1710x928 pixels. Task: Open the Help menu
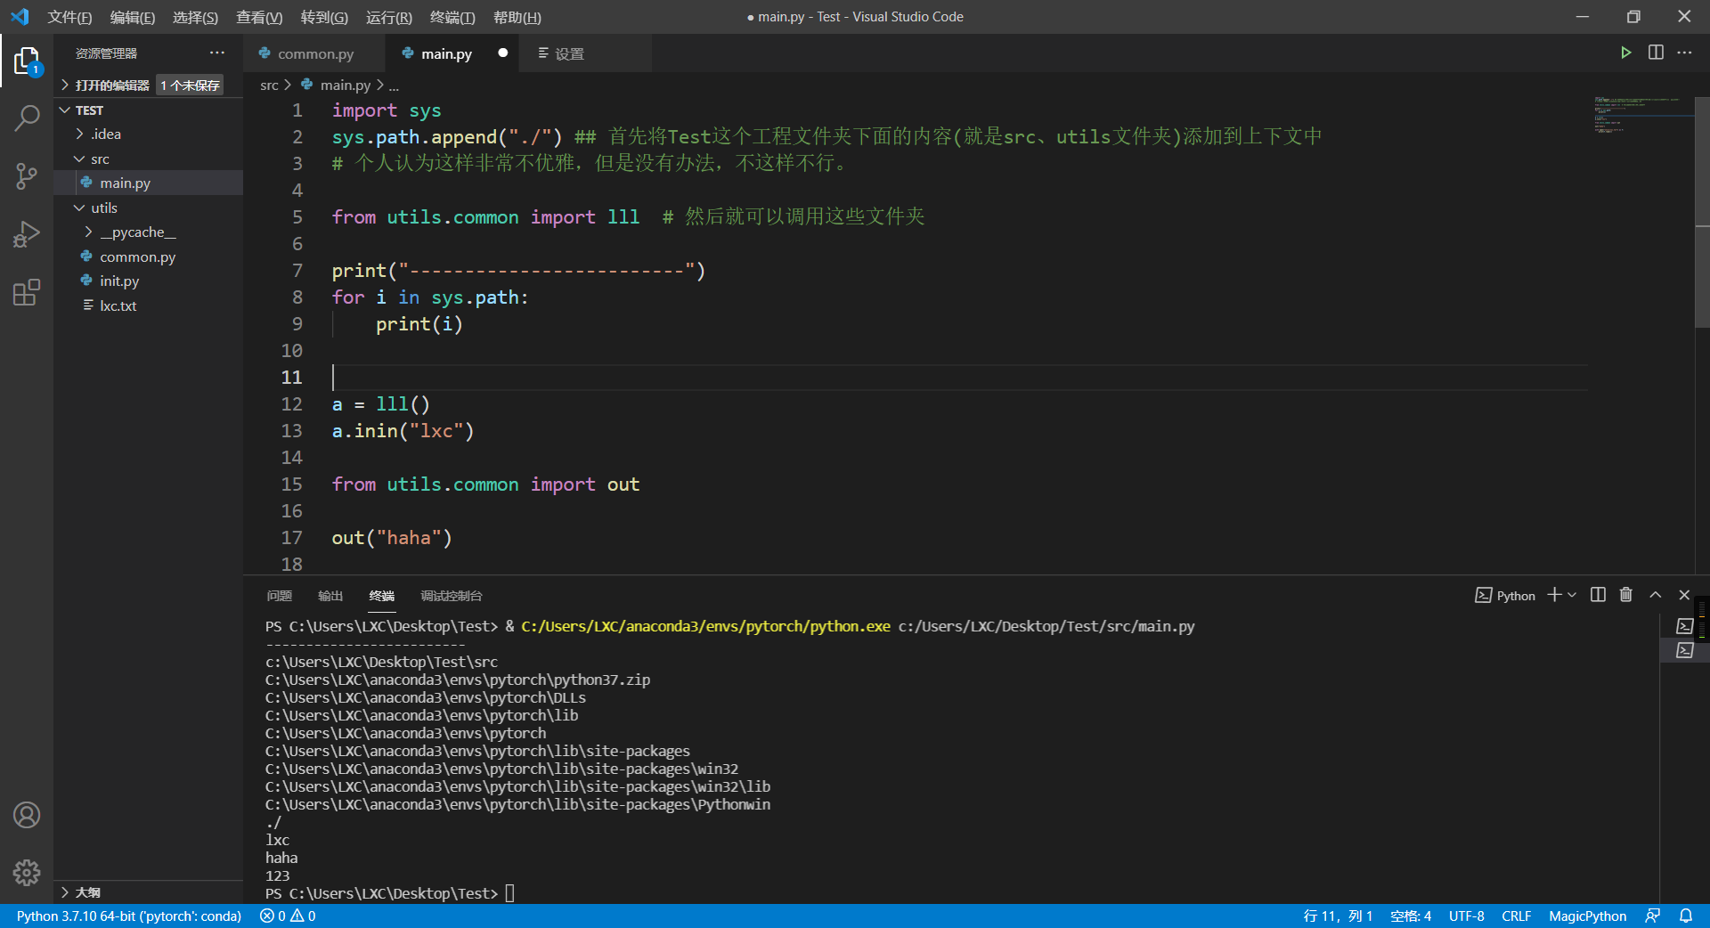click(x=517, y=17)
